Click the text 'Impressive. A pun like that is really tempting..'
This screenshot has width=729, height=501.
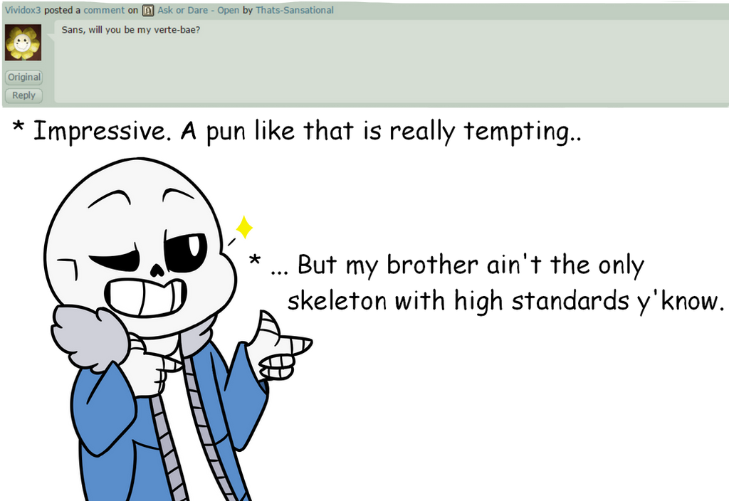307,131
